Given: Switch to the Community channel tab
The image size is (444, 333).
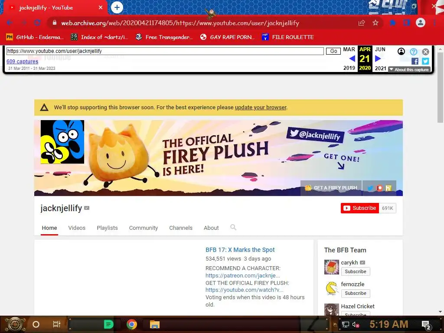Looking at the screenshot, I should click(x=143, y=228).
